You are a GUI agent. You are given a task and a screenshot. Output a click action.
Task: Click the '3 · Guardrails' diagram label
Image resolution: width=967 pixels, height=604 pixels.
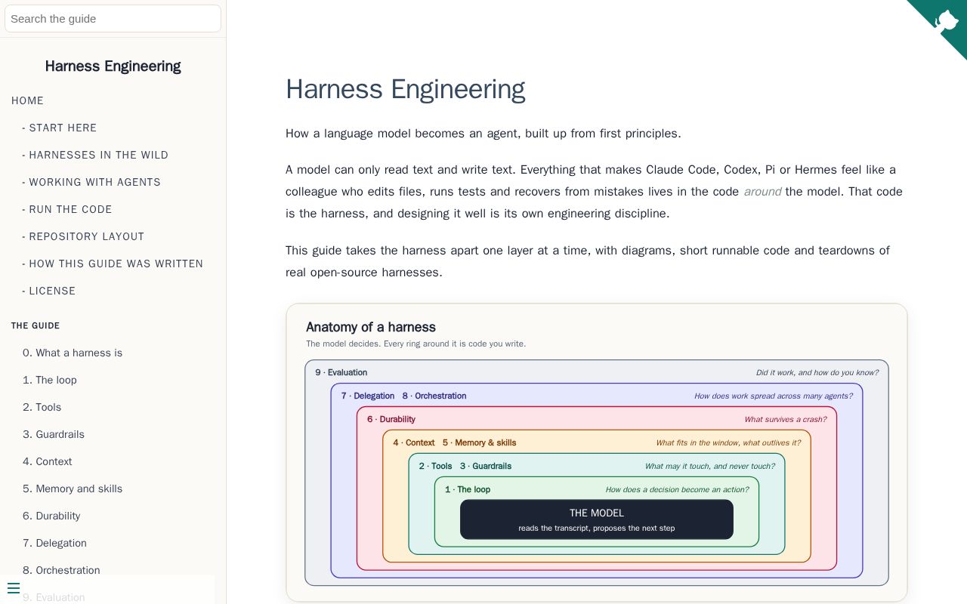click(x=486, y=466)
